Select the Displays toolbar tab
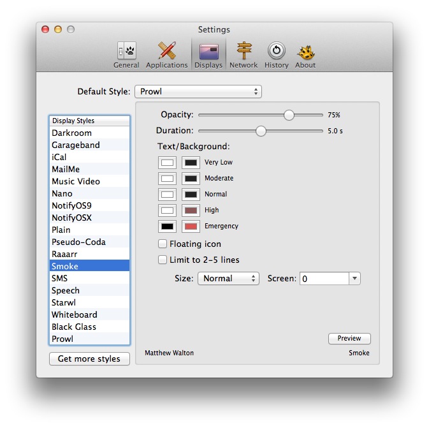The image size is (429, 428). 208,55
